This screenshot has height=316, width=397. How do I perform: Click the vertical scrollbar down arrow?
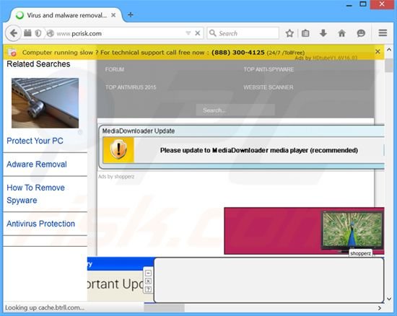coord(389,299)
